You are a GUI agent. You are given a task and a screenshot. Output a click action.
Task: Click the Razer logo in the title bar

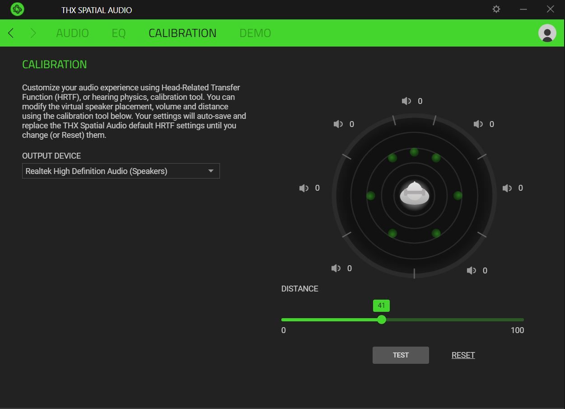[17, 9]
